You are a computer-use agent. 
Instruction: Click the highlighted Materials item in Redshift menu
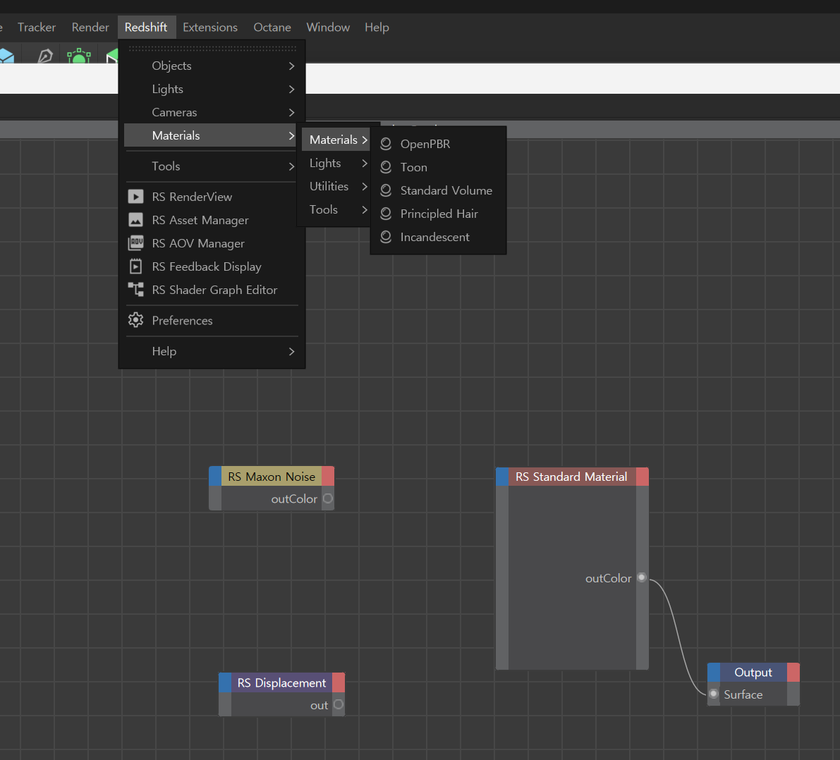tap(212, 135)
